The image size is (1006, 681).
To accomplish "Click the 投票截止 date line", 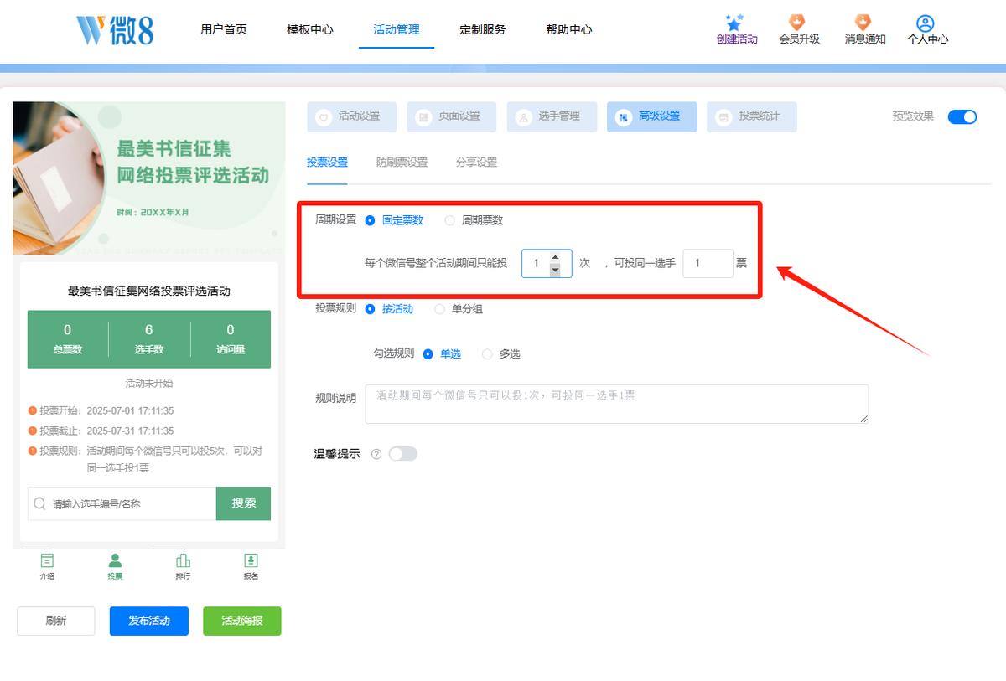I will pyautogui.click(x=101, y=431).
